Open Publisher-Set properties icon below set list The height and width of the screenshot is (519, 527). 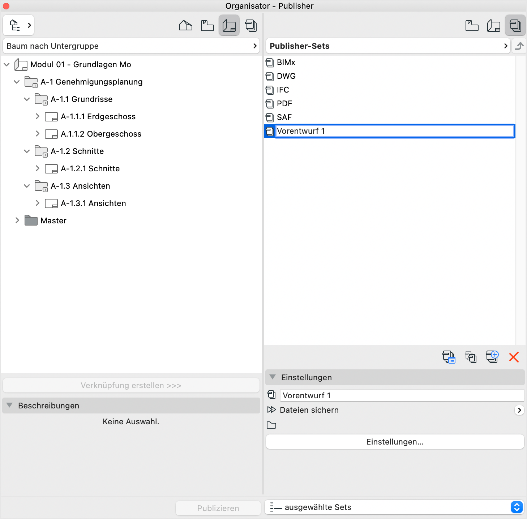point(449,357)
